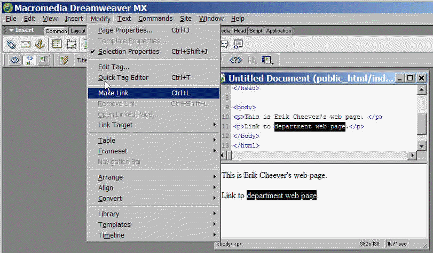
Task: Click the Tag Chooser icon
Action: (238, 44)
